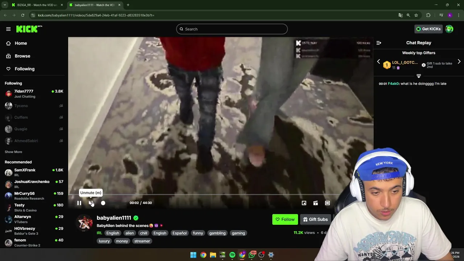Switch to BIZIGA_RR browser tab
The width and height of the screenshot is (464, 261).
[x=37, y=5]
